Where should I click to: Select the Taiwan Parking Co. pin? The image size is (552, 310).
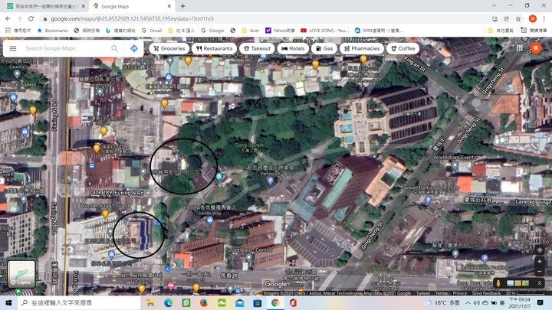pyautogui.click(x=428, y=201)
